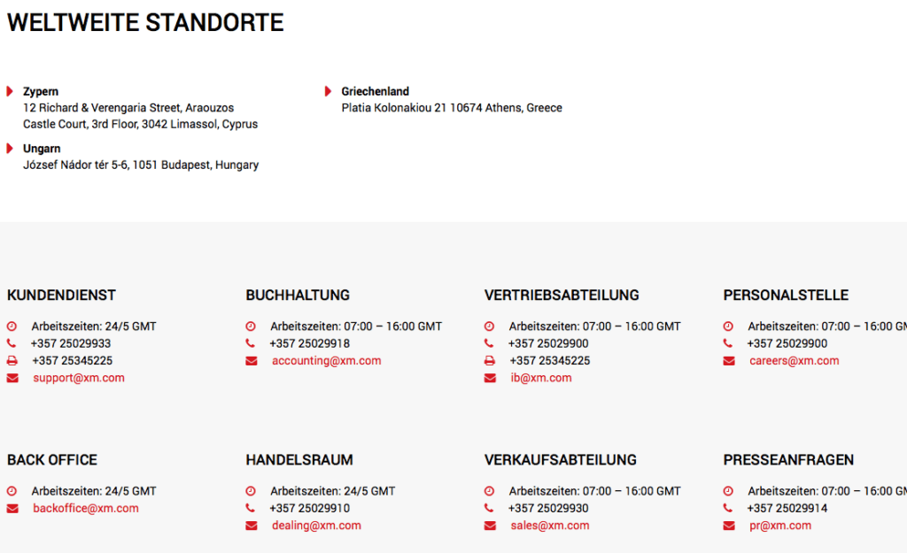Image resolution: width=907 pixels, height=553 pixels.
Task: Open the careers@xm.com email link
Action: (795, 361)
